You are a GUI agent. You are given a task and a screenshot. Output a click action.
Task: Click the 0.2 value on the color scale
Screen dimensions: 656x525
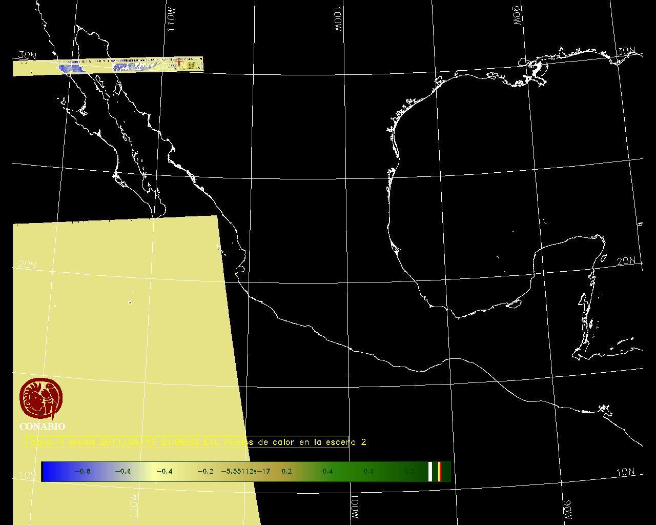coord(286,471)
